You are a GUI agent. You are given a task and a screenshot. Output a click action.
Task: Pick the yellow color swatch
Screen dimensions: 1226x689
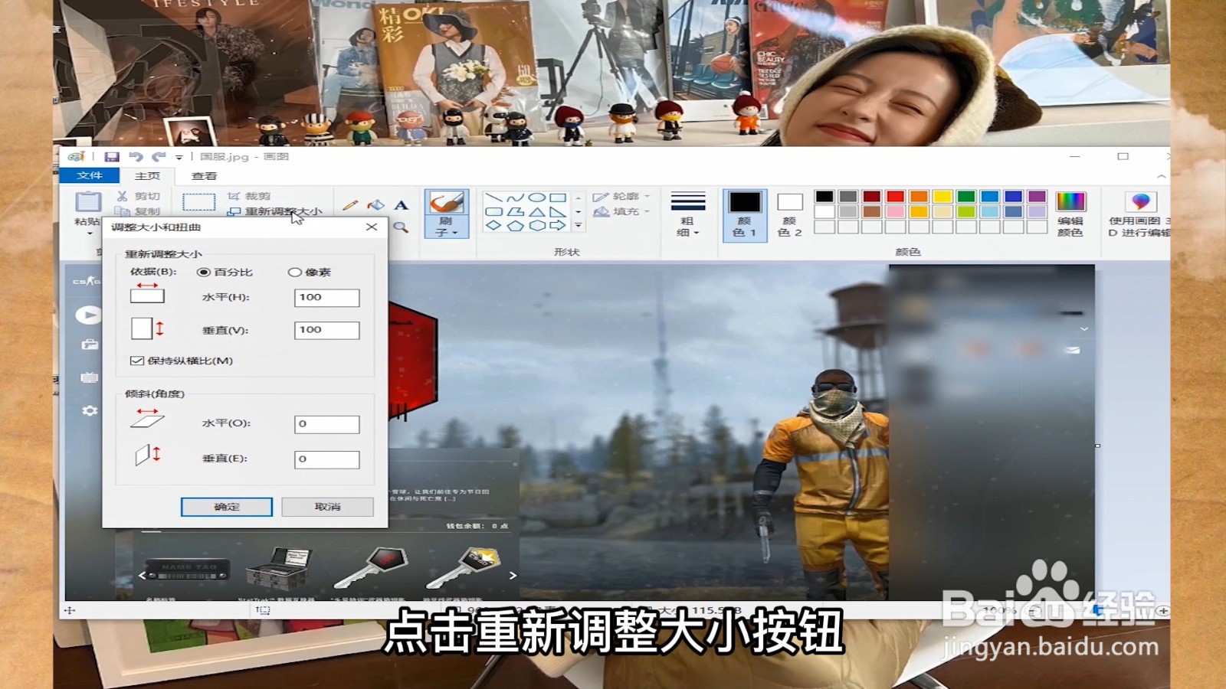[x=942, y=197]
